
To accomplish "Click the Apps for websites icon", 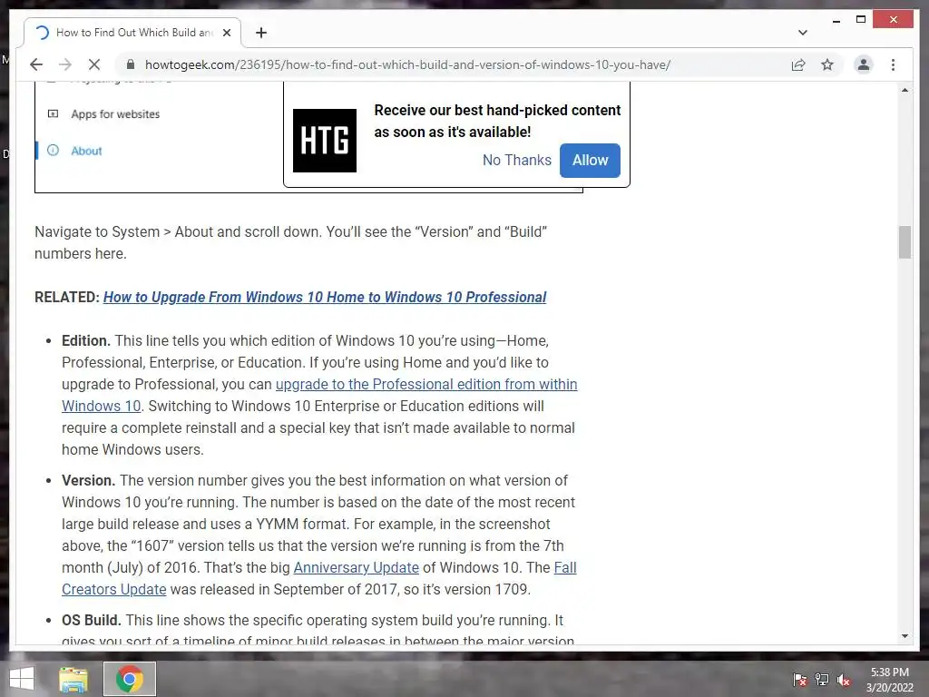I will [53, 113].
